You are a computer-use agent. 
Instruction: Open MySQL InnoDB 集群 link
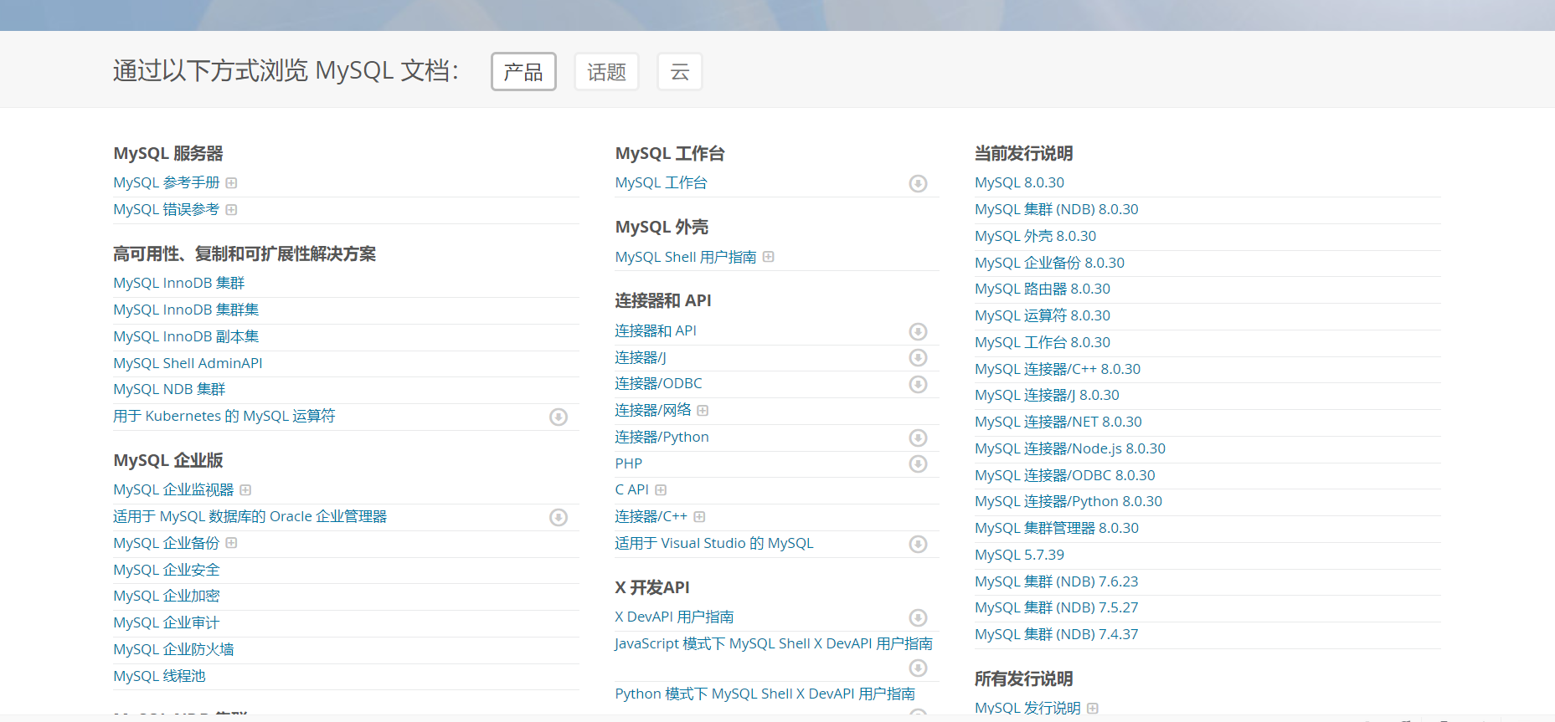179,283
